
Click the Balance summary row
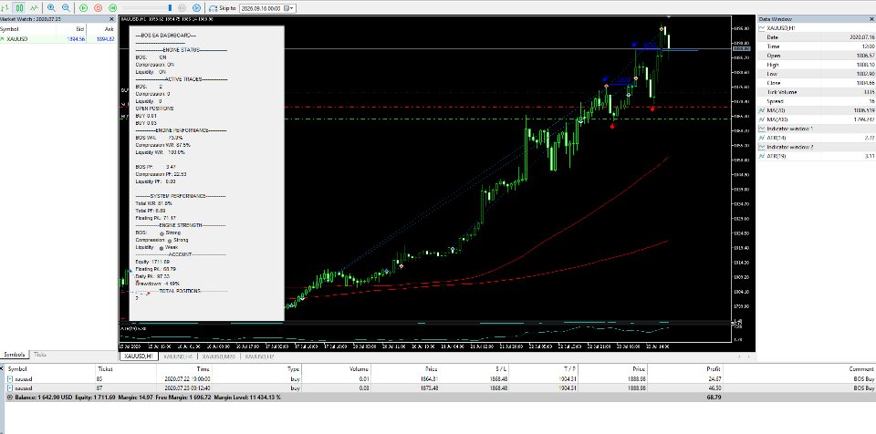pyautogui.click(x=438, y=398)
